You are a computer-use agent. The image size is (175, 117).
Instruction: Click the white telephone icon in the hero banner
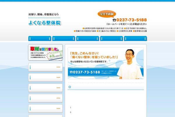tap(71, 72)
